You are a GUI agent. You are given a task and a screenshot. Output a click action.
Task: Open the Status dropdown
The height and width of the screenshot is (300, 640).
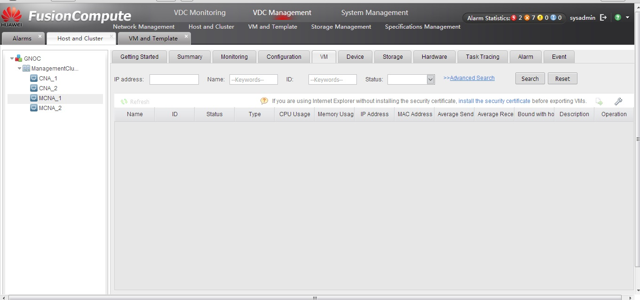[430, 79]
